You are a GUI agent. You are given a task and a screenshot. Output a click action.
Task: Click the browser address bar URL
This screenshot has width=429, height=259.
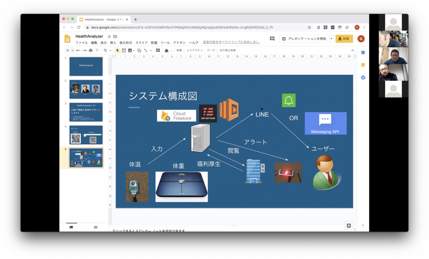tap(182, 27)
